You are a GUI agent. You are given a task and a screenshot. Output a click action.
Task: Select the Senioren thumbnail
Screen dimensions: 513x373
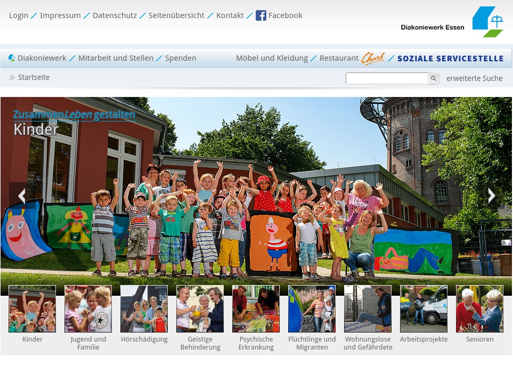479,309
